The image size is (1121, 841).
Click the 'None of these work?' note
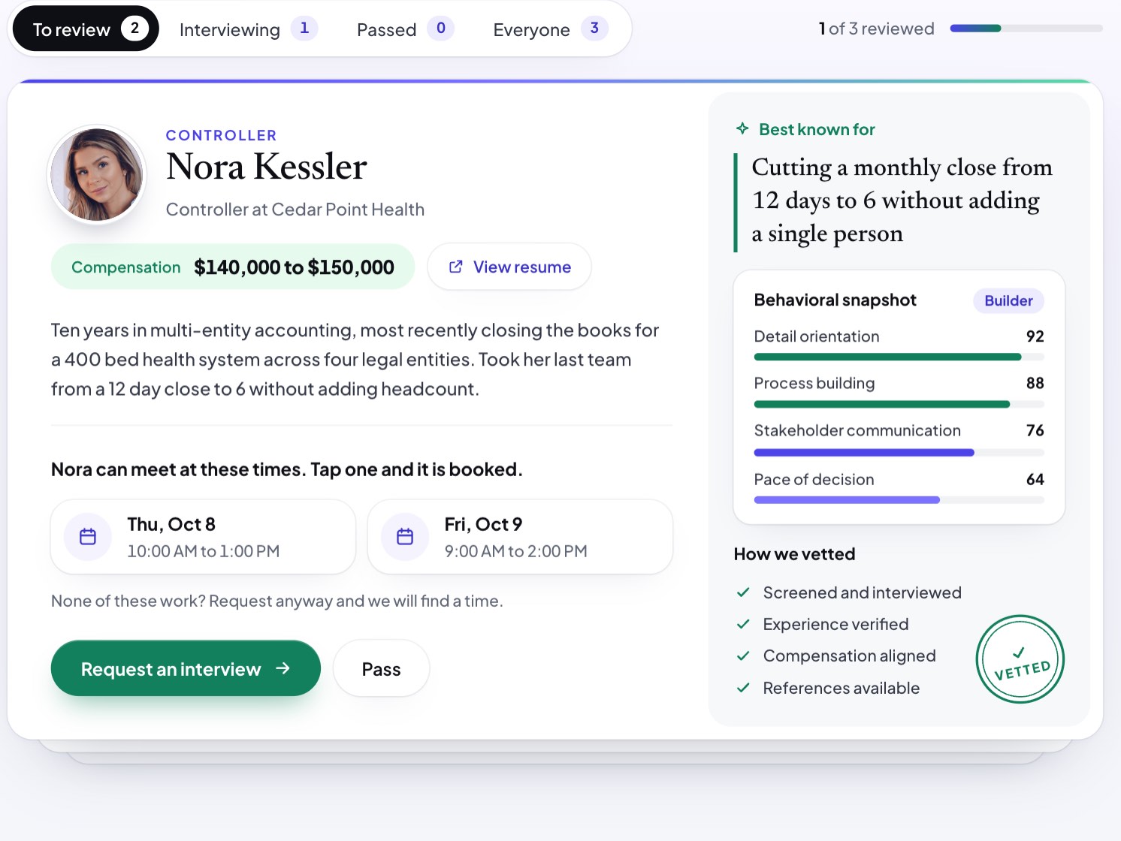point(277,601)
